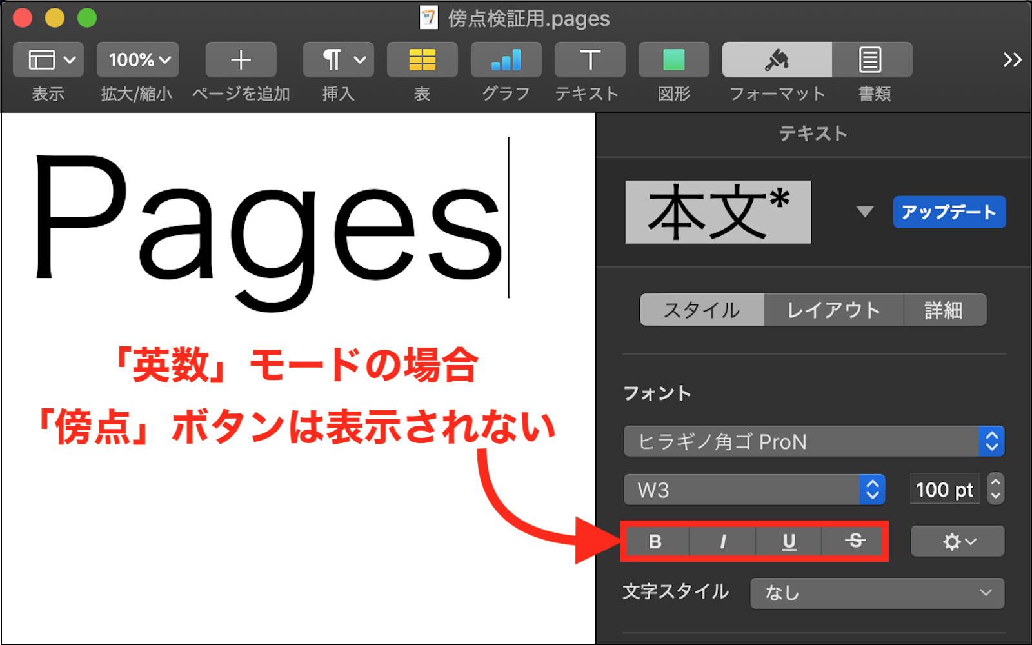Open the 書類 document inspector
The image size is (1032, 645).
point(871,60)
